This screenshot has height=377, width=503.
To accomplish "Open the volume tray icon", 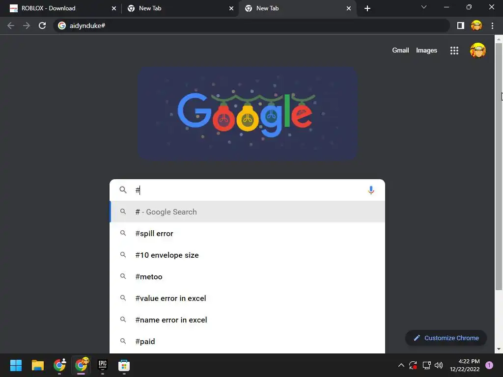I will click(439, 365).
